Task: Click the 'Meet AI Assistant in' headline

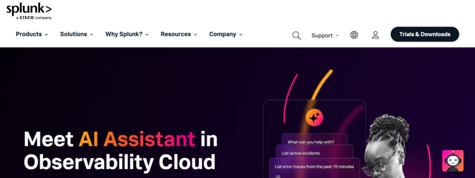Action: pos(121,139)
